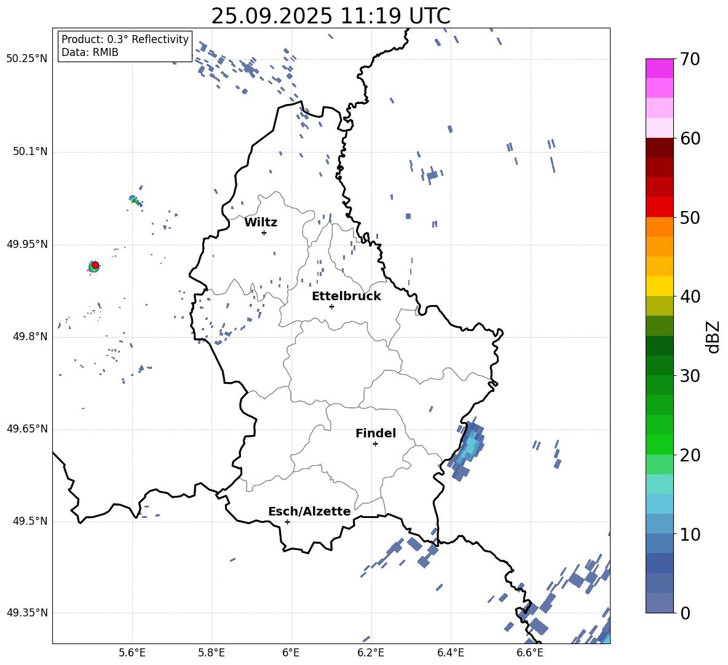Click the 60 value on the colorbar
The width and height of the screenshot is (728, 665).
click(x=690, y=138)
